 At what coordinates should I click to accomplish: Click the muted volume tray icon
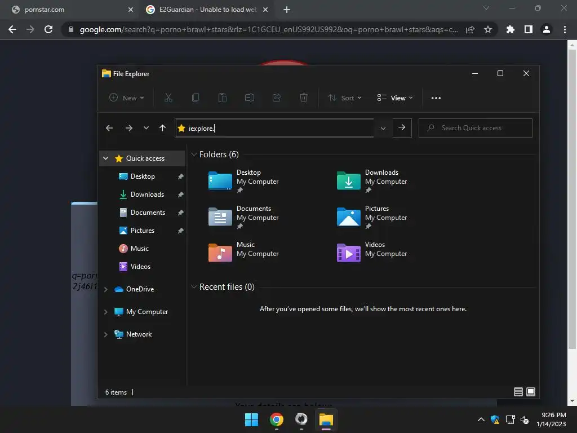pyautogui.click(x=525, y=419)
